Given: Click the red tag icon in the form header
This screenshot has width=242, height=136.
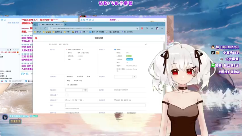Looking at the screenshot, I should (x=36, y=38).
